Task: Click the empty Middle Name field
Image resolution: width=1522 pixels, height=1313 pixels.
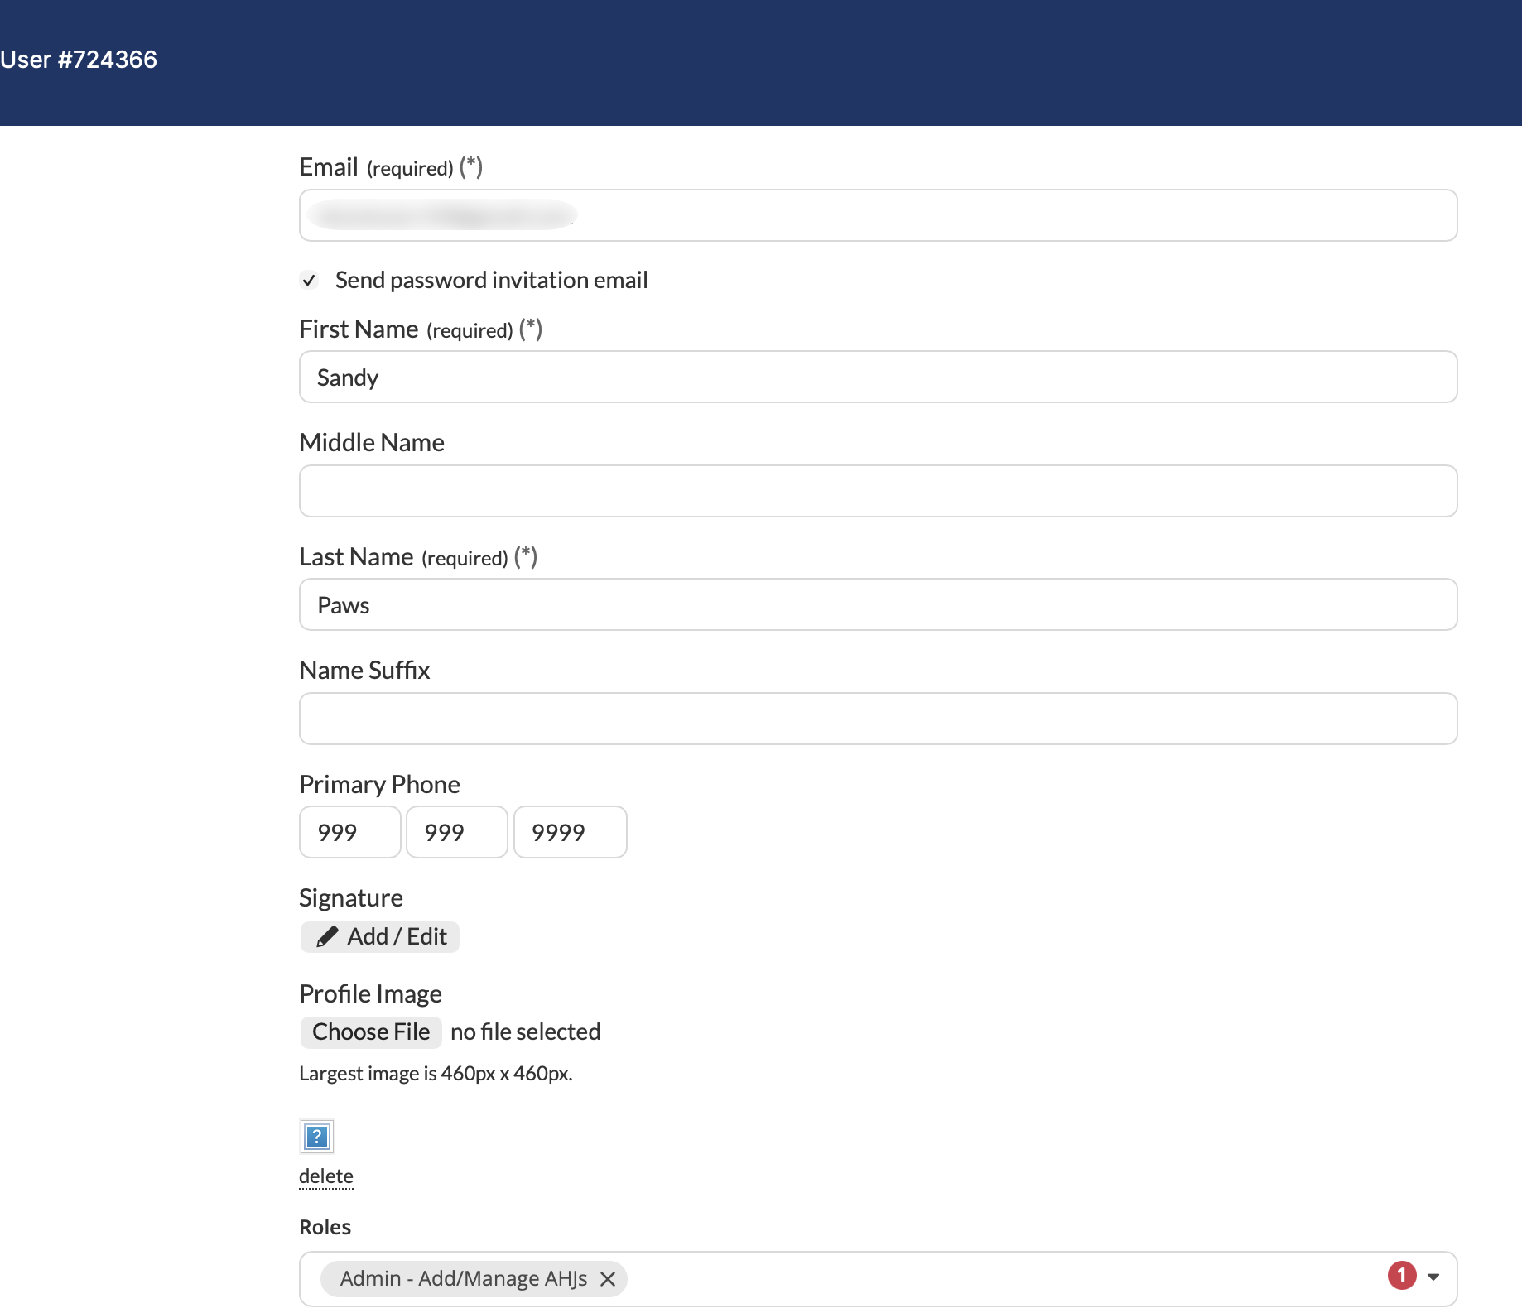Action: pos(878,491)
